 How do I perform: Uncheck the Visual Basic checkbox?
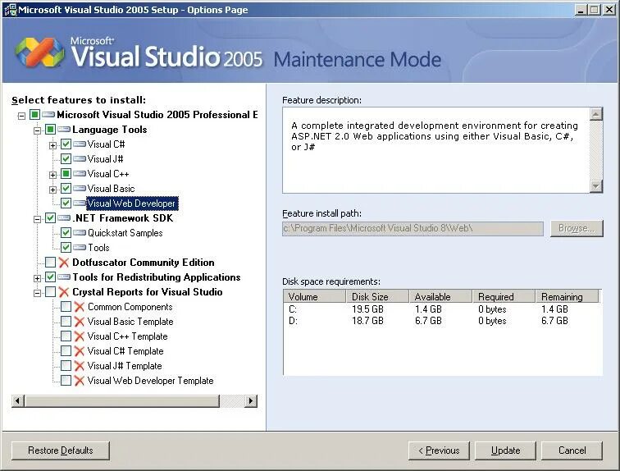click(x=66, y=189)
